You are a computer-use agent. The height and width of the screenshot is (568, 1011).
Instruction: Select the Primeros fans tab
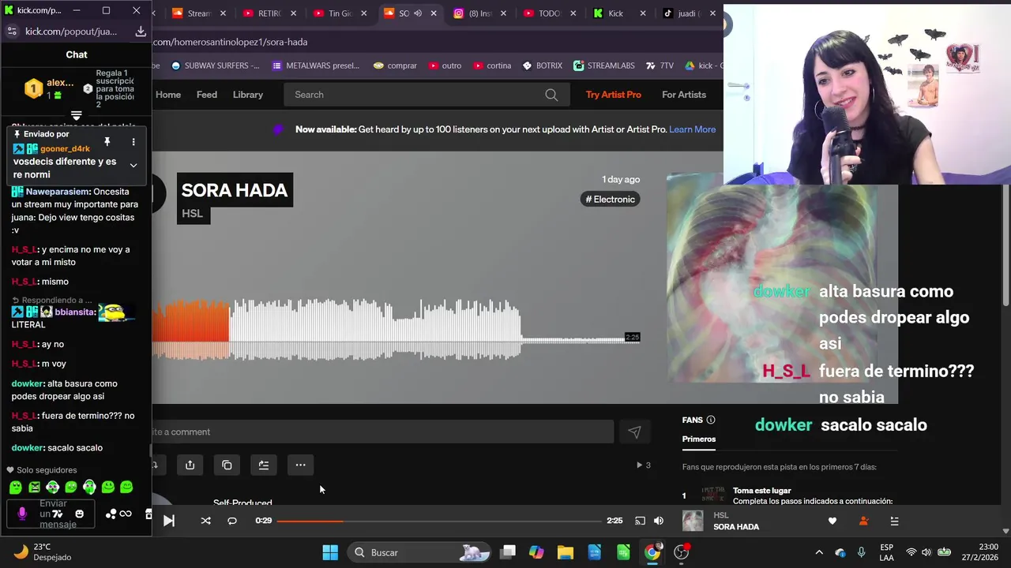tap(699, 439)
